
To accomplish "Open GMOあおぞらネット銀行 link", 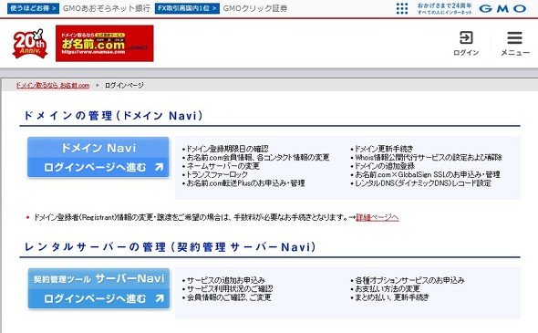I will point(107,8).
